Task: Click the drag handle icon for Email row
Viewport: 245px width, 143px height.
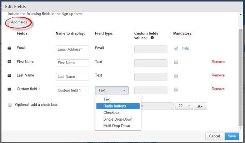Action: 9,48
